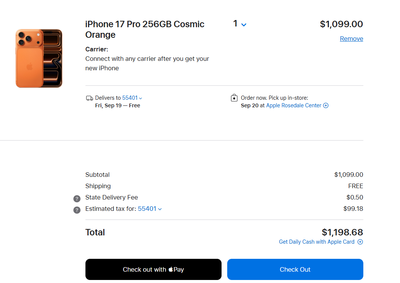Viewport: 400px width, 283px height.
Task: Click the $1,099.00 item price above Remove
Action: [x=341, y=24]
